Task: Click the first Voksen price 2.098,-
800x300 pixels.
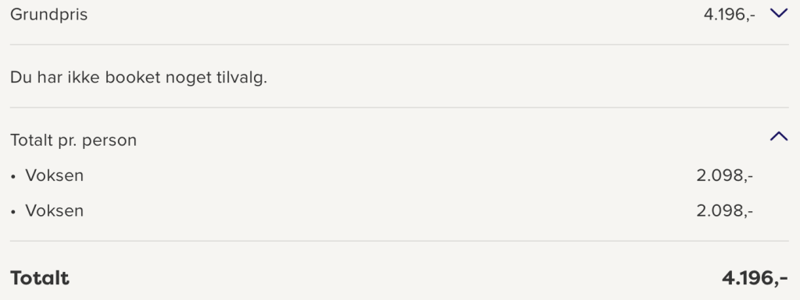Action: pyautogui.click(x=724, y=176)
